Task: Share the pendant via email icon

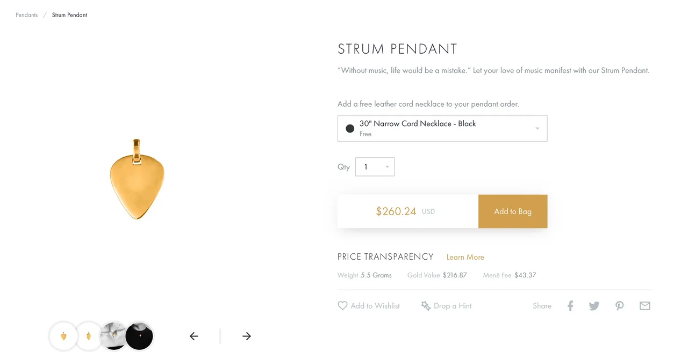Action: [645, 306]
